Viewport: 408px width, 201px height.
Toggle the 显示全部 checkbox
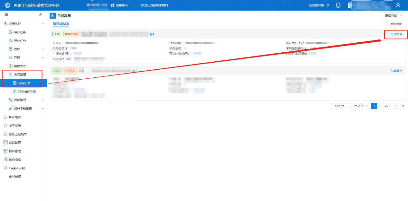coord(386,24)
